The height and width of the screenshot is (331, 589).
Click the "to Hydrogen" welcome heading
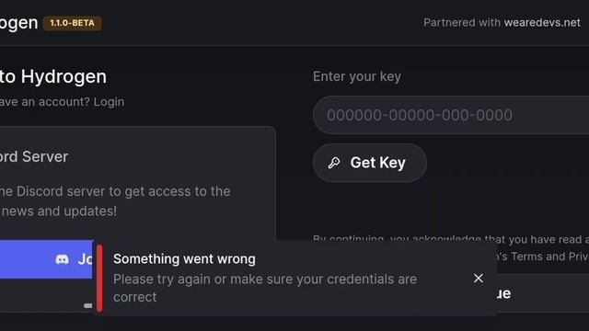click(x=53, y=76)
